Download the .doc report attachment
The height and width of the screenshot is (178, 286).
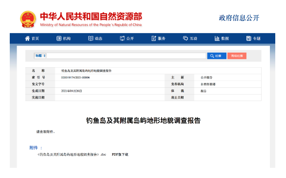(x=72, y=155)
